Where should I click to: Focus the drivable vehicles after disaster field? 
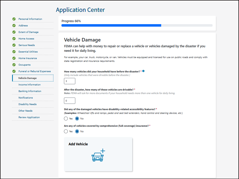click(x=70, y=101)
